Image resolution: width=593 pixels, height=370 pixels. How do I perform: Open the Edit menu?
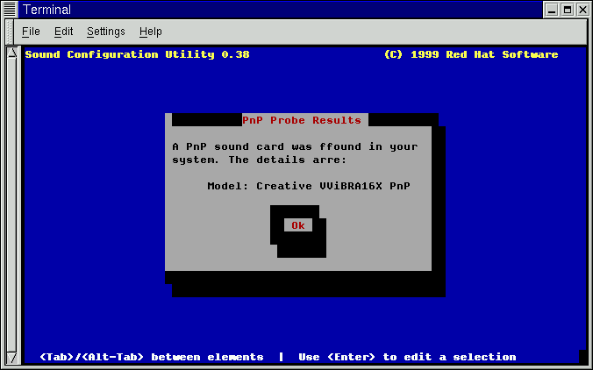(x=63, y=32)
